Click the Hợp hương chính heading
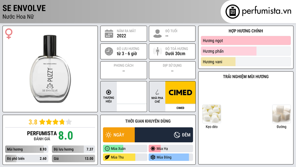Viewport: 296px width, 167px height. click(x=246, y=31)
